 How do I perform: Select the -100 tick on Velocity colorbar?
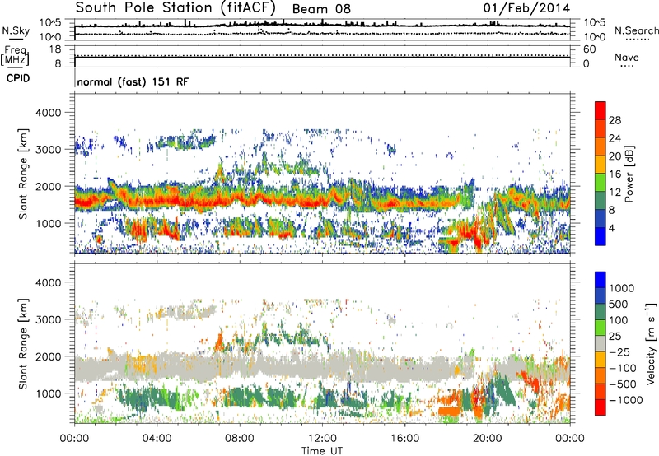[x=622, y=368]
